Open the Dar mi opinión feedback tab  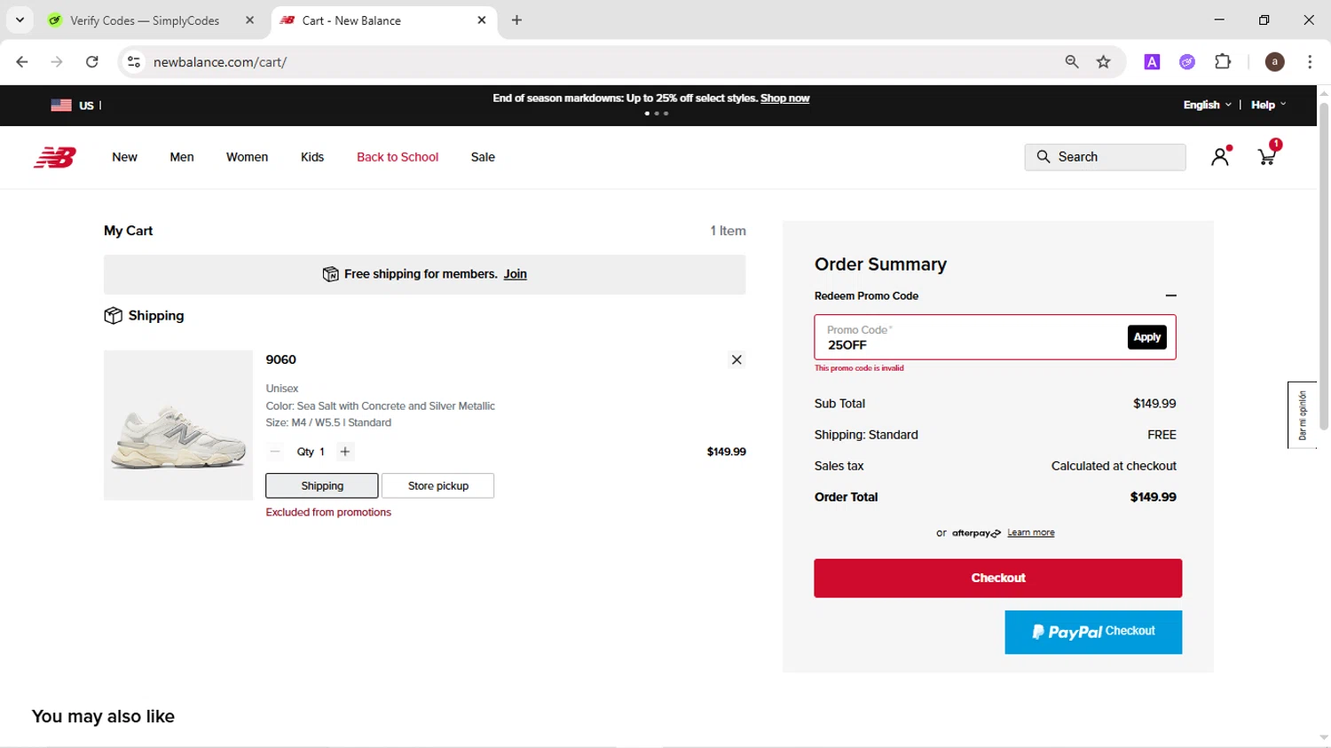pos(1303,415)
